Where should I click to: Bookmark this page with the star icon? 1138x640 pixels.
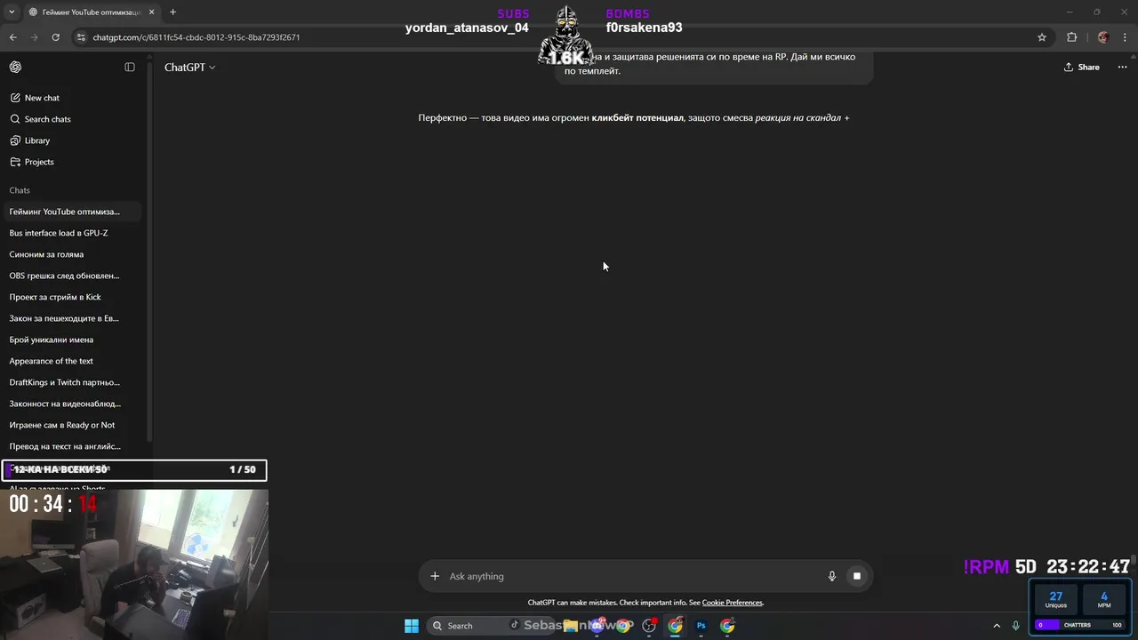pyautogui.click(x=1042, y=37)
